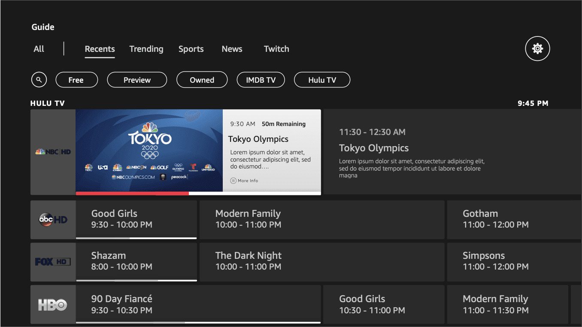
Task: Click the More Info icon
Action: [x=233, y=181]
